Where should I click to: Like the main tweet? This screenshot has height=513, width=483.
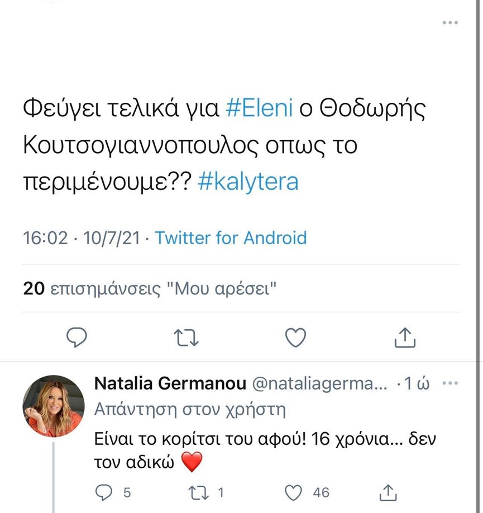tap(295, 337)
